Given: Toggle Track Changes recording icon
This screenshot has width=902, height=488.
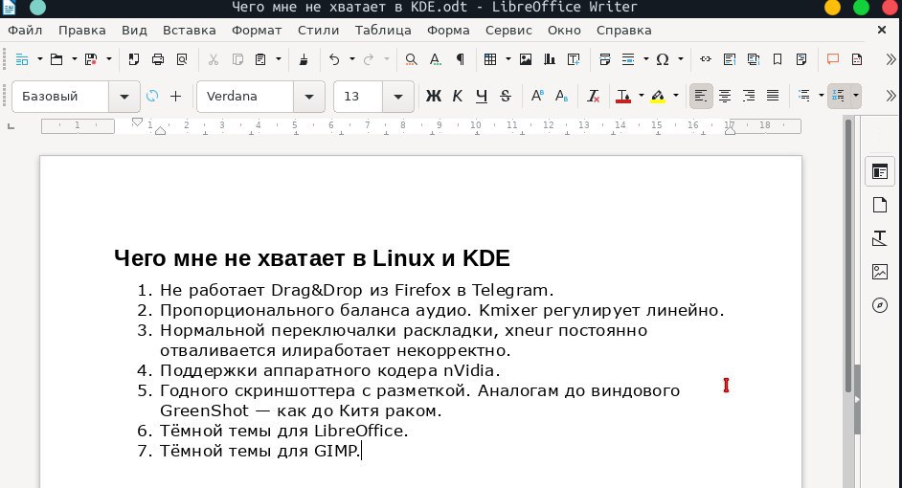Looking at the screenshot, I should 857,59.
